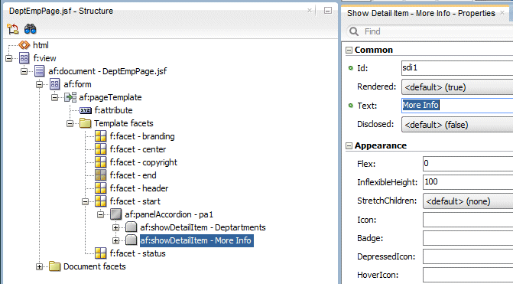Click the branding facet icon

point(101,136)
